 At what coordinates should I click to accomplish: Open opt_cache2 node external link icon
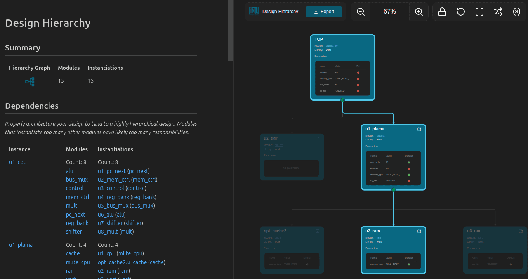coord(317,231)
